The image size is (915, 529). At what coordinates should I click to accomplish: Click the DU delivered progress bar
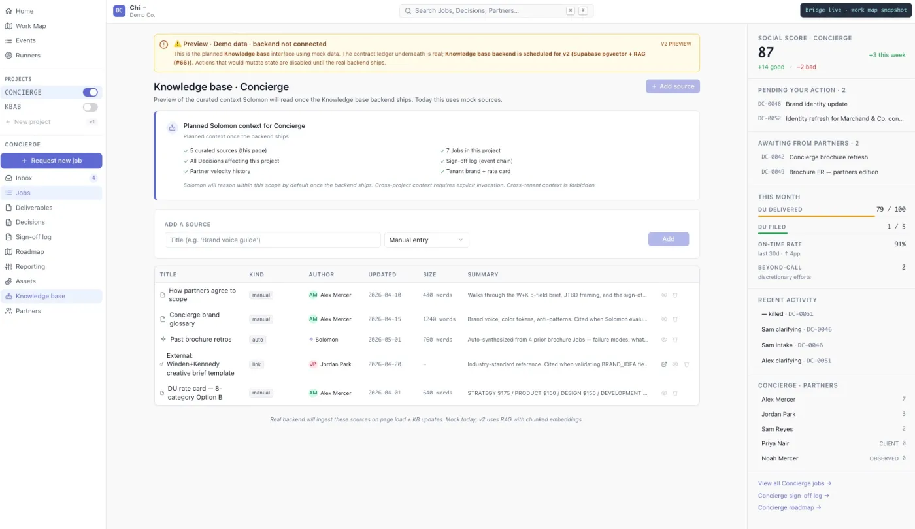click(x=816, y=216)
